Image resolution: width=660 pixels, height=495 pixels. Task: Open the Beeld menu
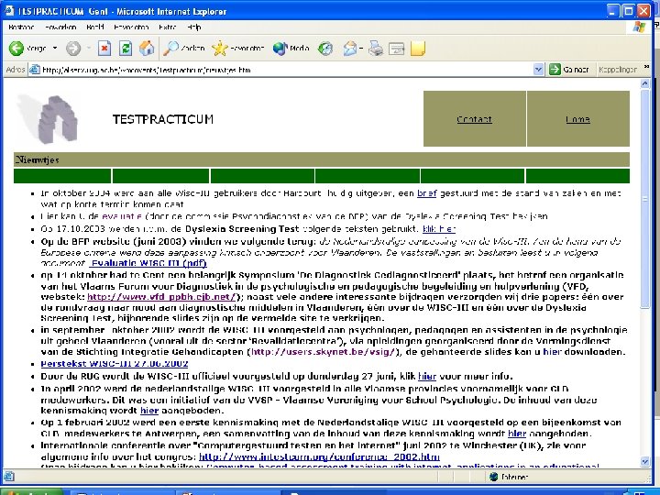(95, 27)
